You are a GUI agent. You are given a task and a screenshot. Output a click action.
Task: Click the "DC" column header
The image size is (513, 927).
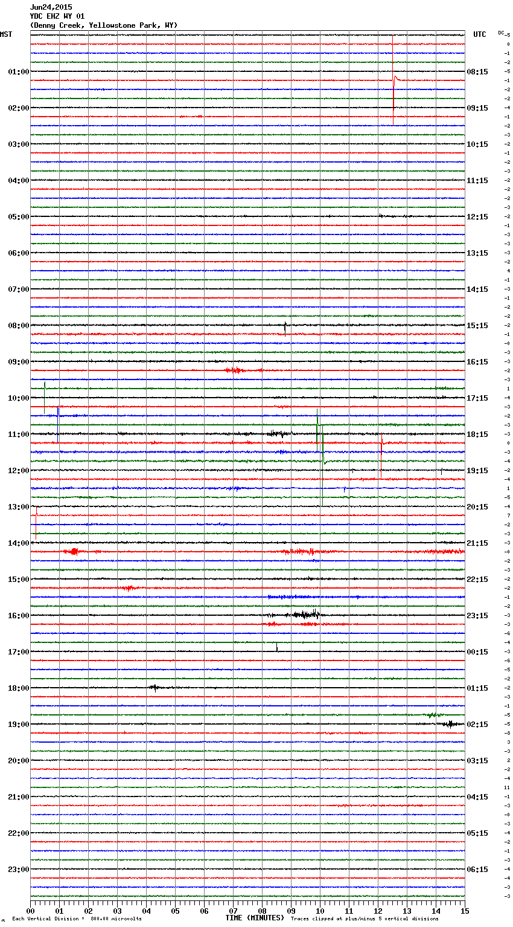click(x=501, y=33)
